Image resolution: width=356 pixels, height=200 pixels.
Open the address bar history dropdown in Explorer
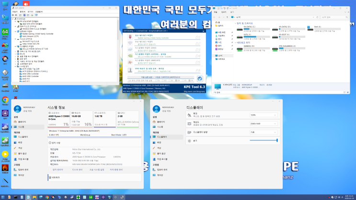(313, 17)
